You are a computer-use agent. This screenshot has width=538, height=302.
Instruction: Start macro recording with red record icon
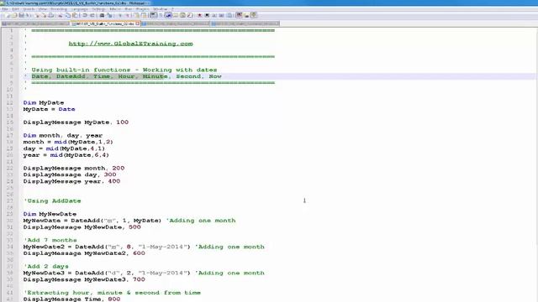point(199,15)
